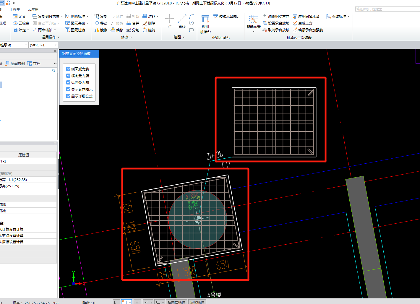Click 层间复制 in component panel
The image size is (420, 304).
click(x=15, y=64)
